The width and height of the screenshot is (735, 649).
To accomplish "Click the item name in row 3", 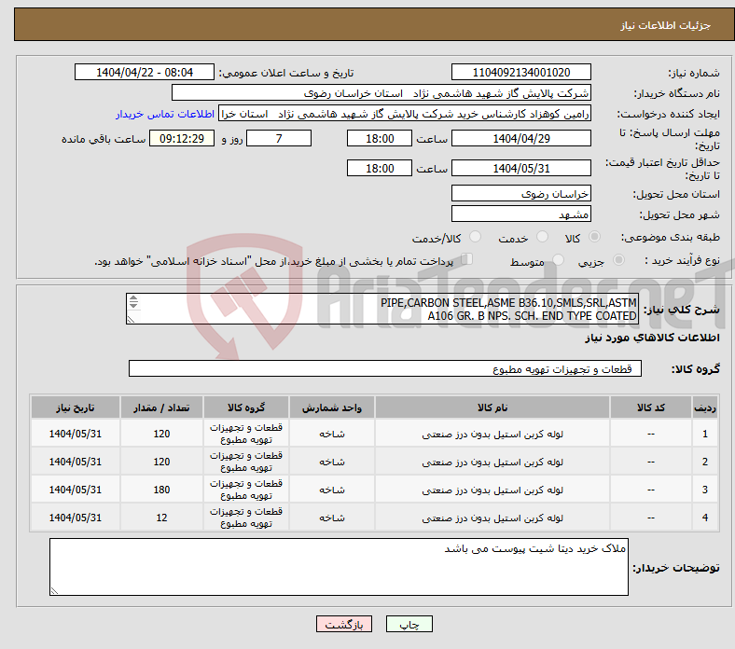I will (492, 490).
